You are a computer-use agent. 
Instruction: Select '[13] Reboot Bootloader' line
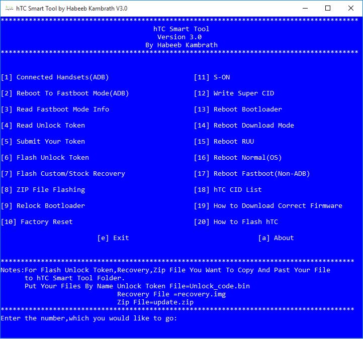[x=238, y=109]
